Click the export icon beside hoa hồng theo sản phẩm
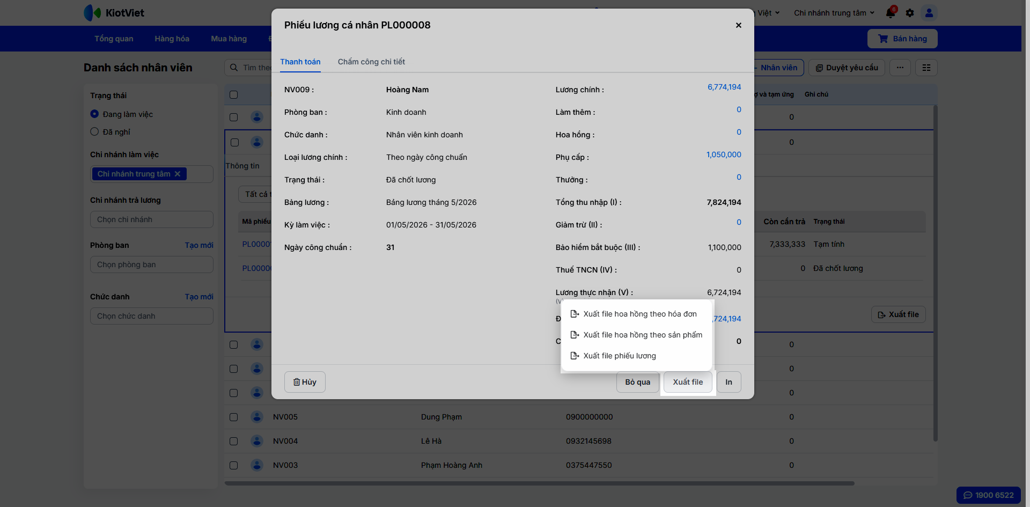 point(575,335)
